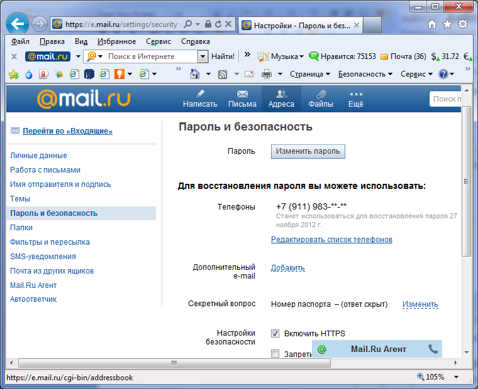Open Файлы in the mail header
Image resolution: width=478 pixels, height=389 pixels.
[321, 99]
